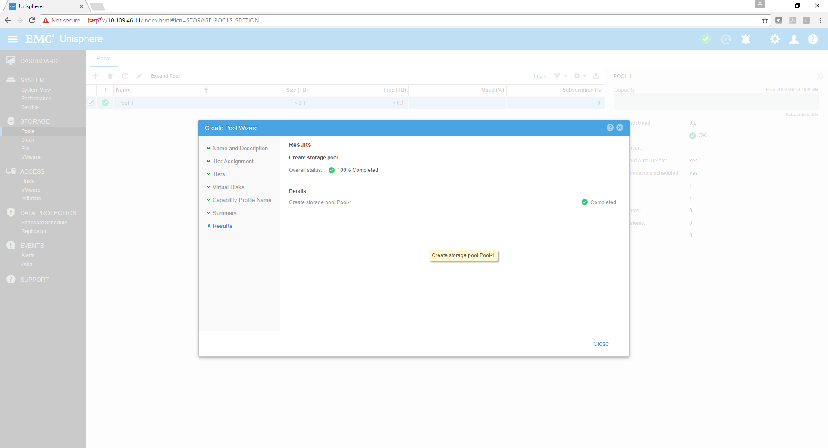
Task: Click the export download icon
Action: (x=596, y=76)
